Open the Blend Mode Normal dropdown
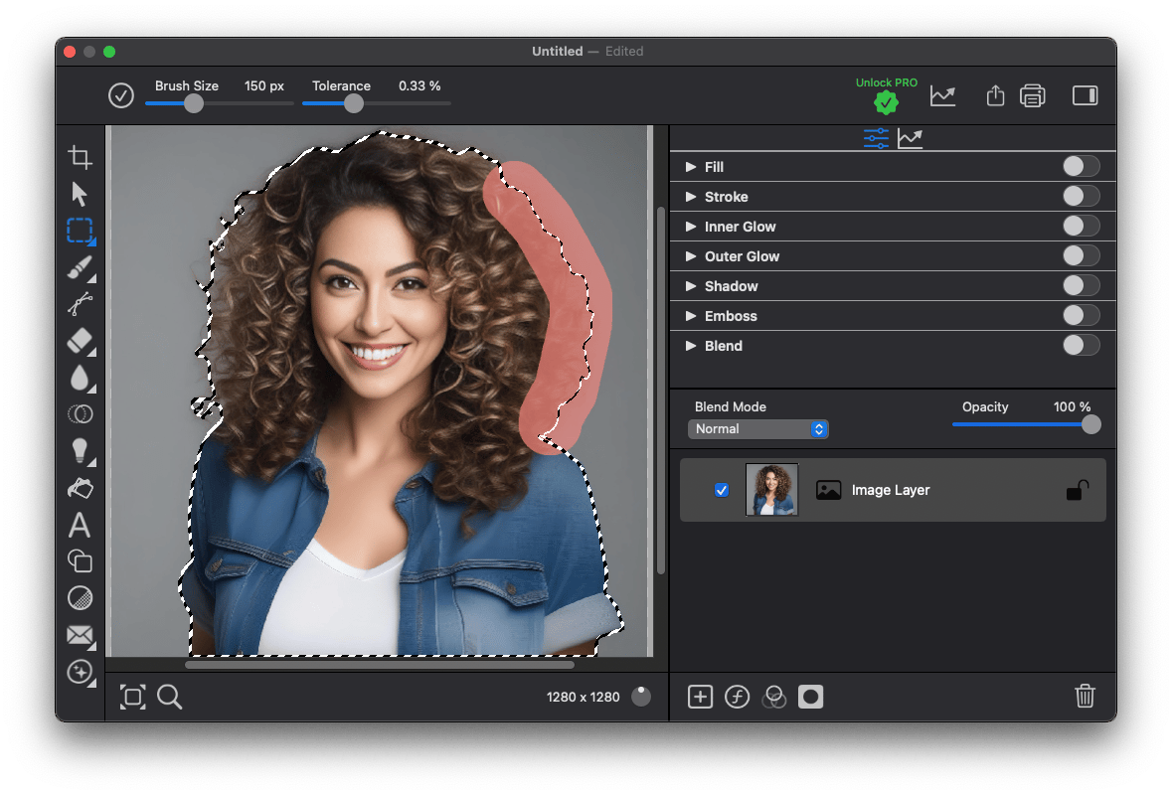Screen dimensions: 1172x795 (x=757, y=429)
